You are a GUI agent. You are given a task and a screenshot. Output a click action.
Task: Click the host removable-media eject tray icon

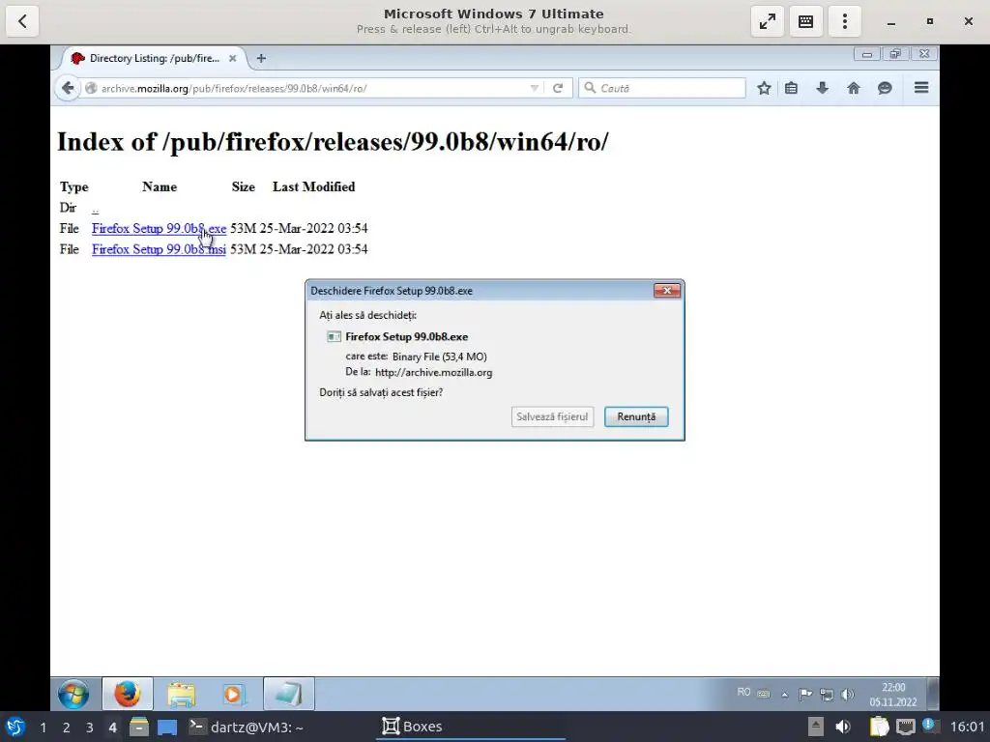[816, 727]
